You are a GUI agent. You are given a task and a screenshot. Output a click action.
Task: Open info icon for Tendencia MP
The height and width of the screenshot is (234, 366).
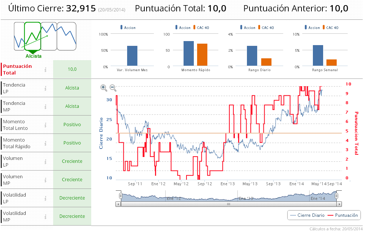point(45,107)
